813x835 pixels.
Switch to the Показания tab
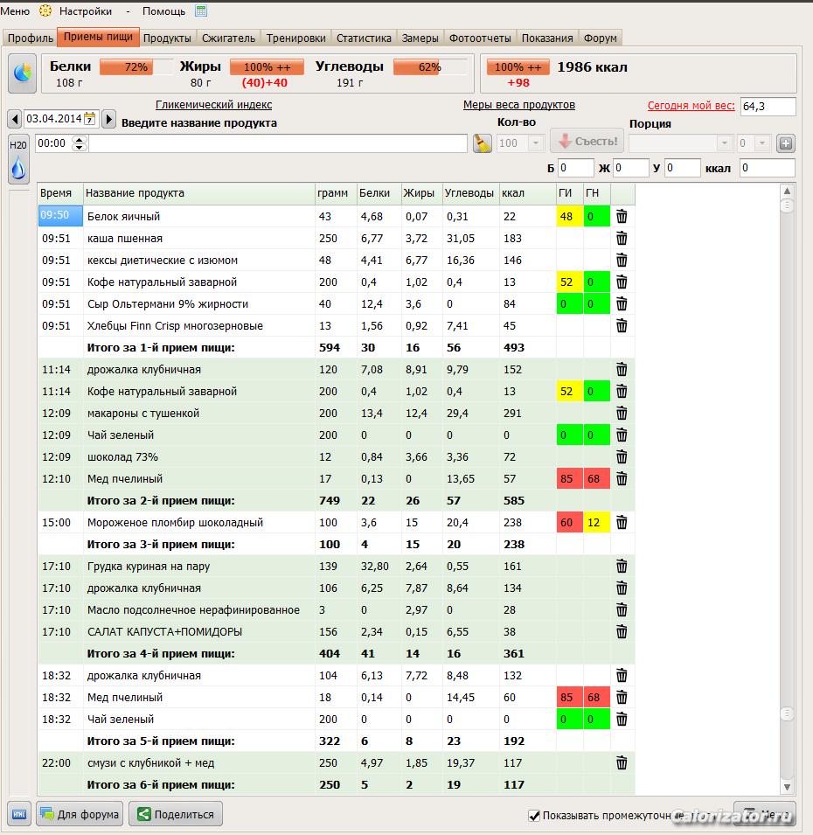(x=546, y=38)
